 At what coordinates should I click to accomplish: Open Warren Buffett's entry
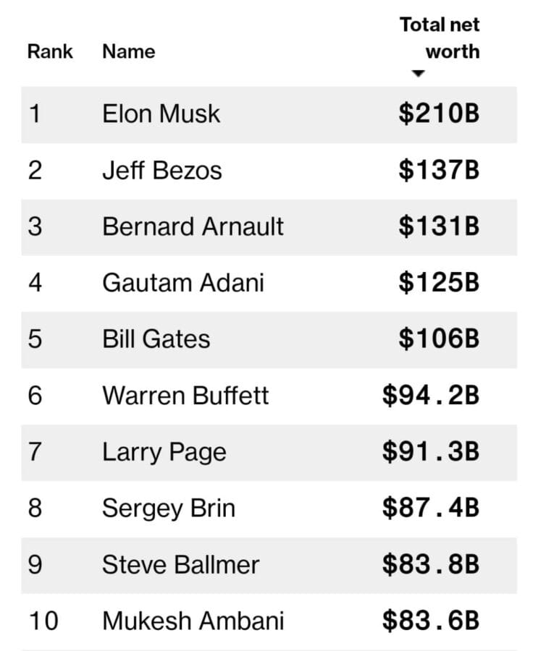(185, 395)
